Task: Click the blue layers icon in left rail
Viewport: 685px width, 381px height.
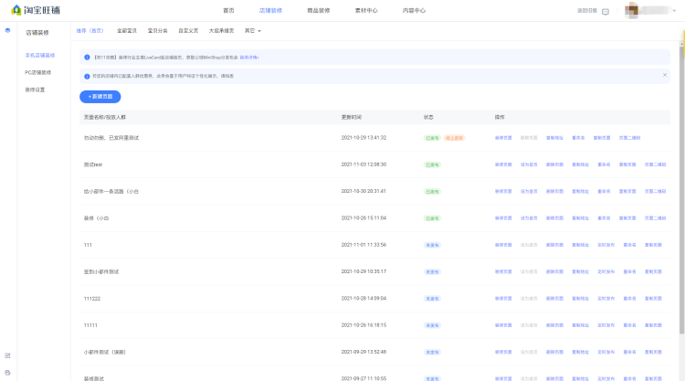Action: 7,30
